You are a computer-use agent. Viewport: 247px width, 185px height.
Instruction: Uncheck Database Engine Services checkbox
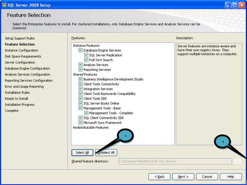(81, 50)
